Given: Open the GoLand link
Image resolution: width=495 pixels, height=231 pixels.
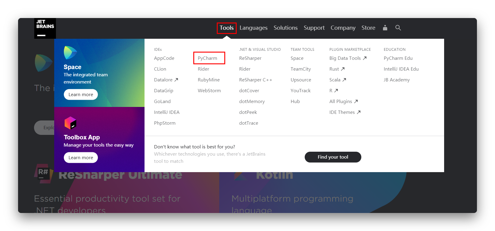Looking at the screenshot, I should tap(162, 101).
